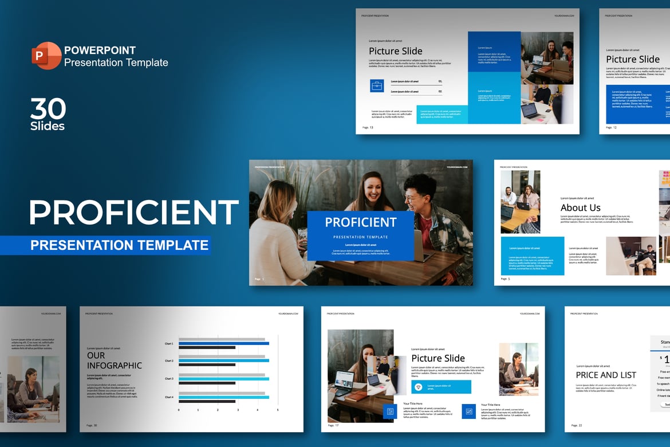This screenshot has height=447, width=670.
Task: Open the Proficient cover slide thumbnail
Action: [x=361, y=223]
